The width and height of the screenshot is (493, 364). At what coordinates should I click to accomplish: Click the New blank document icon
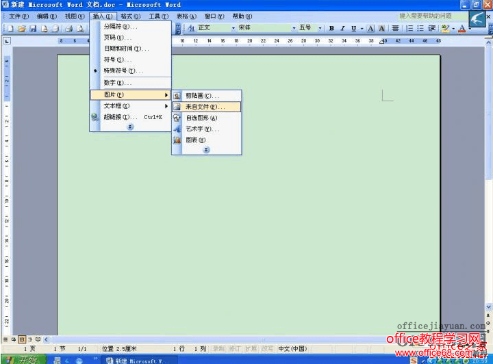(10, 28)
